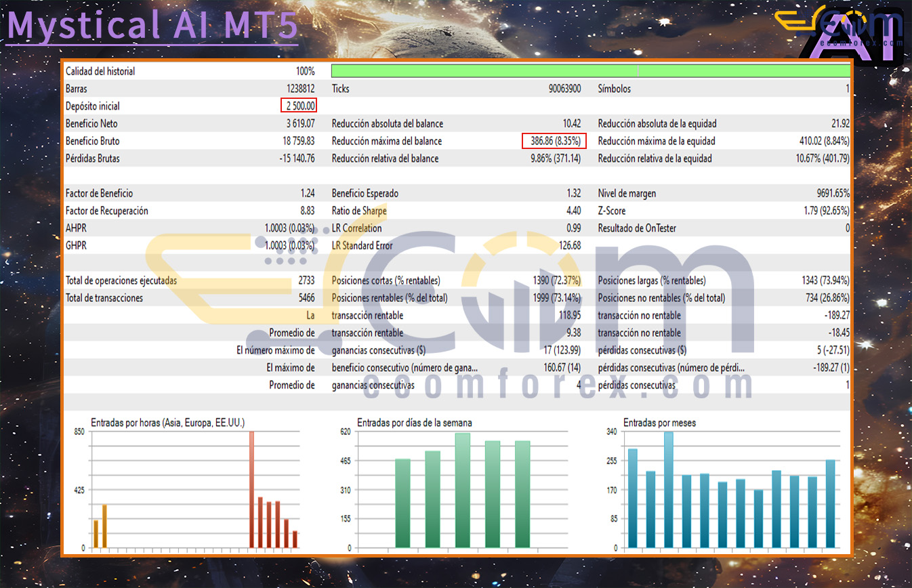This screenshot has height=588, width=912.
Task: Click the tallest blue bar in months chart
Action: (x=668, y=489)
